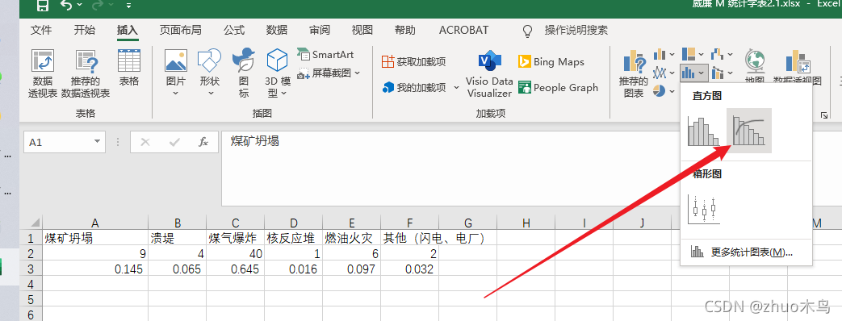Switch to the 审阅 (Review) tab
The width and height of the screenshot is (842, 321).
pos(320,31)
